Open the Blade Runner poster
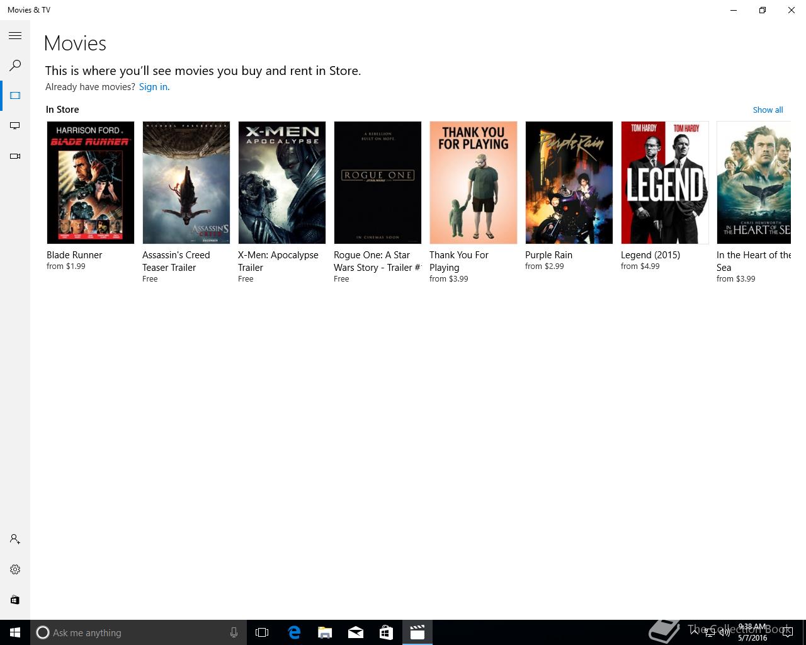Image resolution: width=806 pixels, height=645 pixels. 91,183
